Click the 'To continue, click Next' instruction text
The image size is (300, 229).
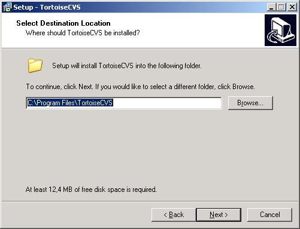click(x=141, y=87)
